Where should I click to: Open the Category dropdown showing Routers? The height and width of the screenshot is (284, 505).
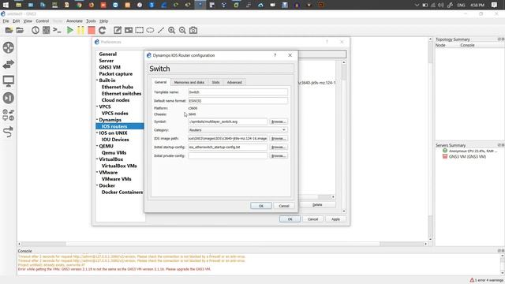(x=238, y=130)
